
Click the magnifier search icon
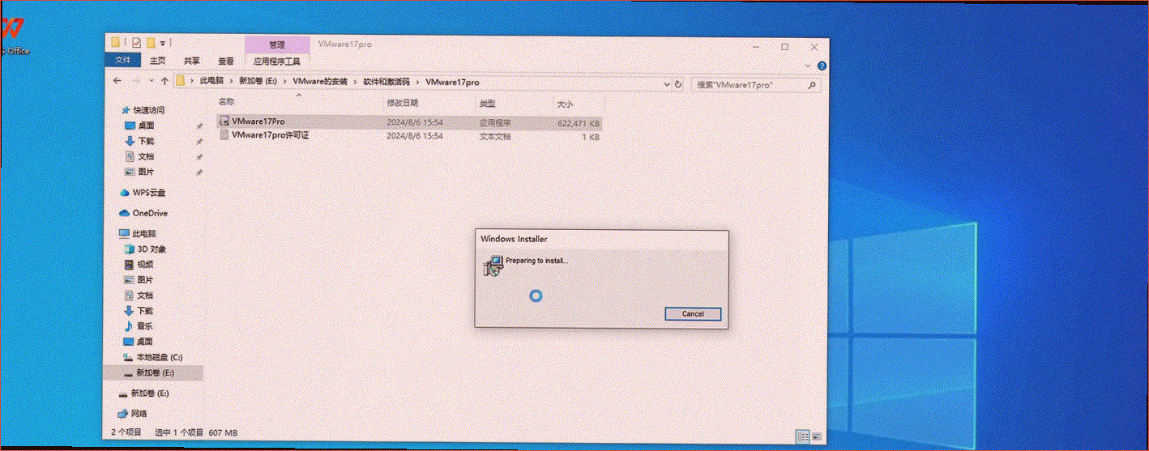pos(812,84)
